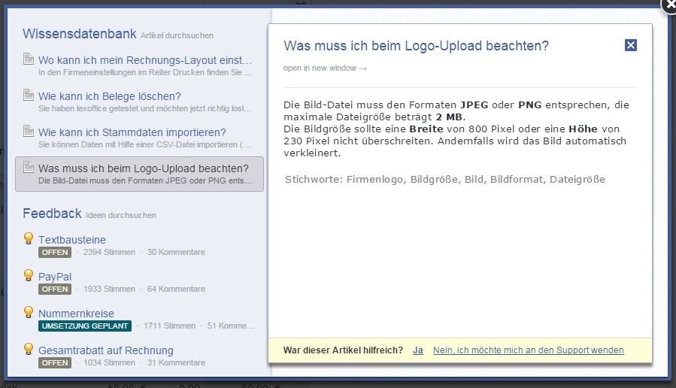Click lightbulb icon next to PayPal
Screen dimensions: 676x388
point(29,276)
